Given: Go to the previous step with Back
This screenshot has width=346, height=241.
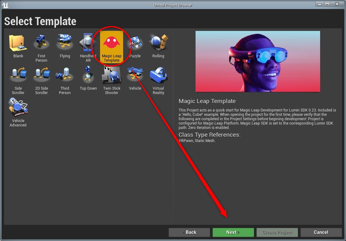Looking at the screenshot, I should pos(189,232).
